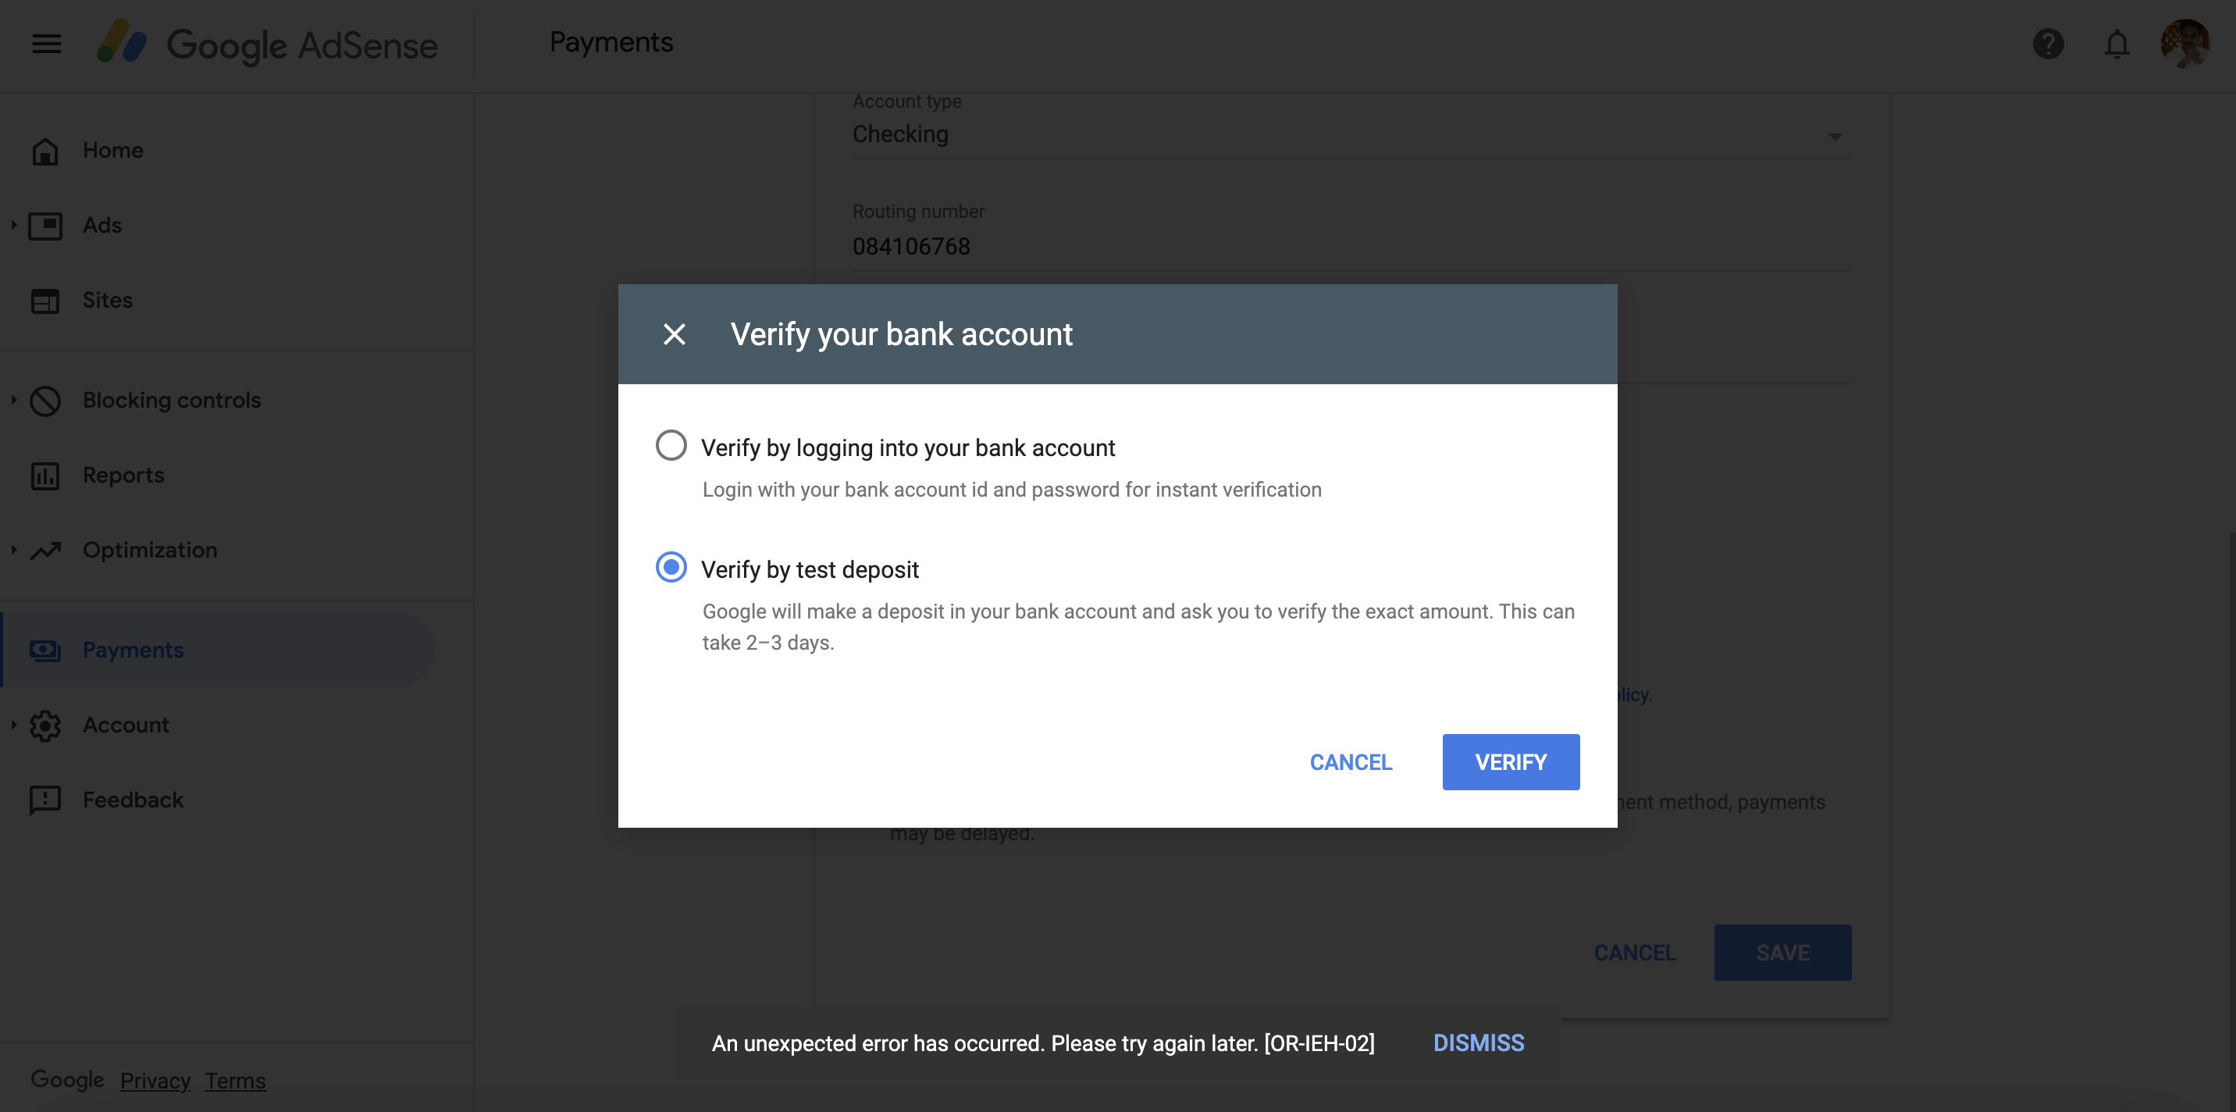This screenshot has height=1112, width=2236.
Task: Go to Payments in the sidebar
Action: tap(133, 650)
